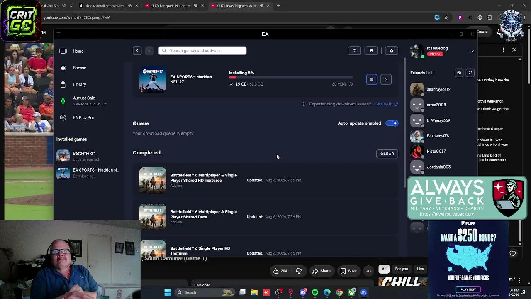Open the Chrome extensions puzzle icon
Screen dimensions: 531x299
[x=490, y=17]
